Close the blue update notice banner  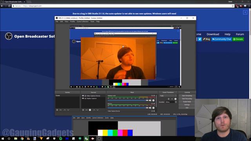[x=245, y=12]
